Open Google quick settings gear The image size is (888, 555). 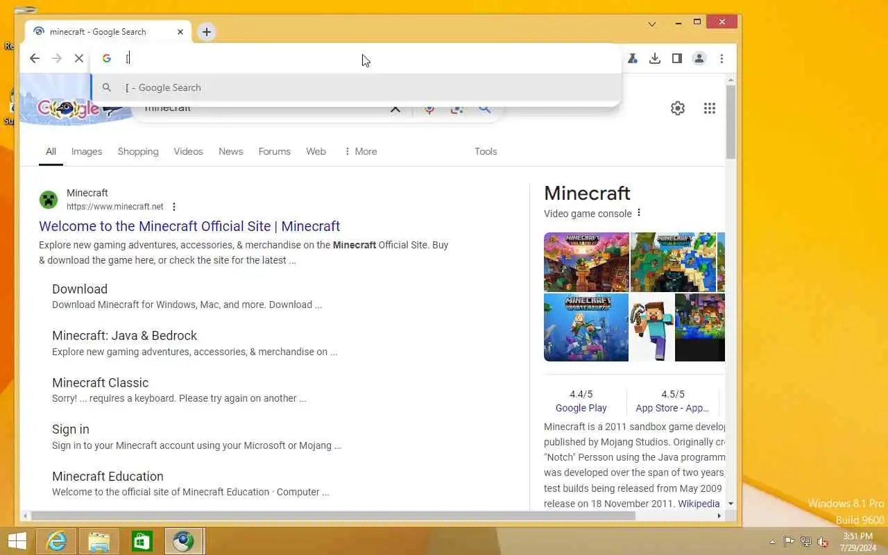point(678,108)
